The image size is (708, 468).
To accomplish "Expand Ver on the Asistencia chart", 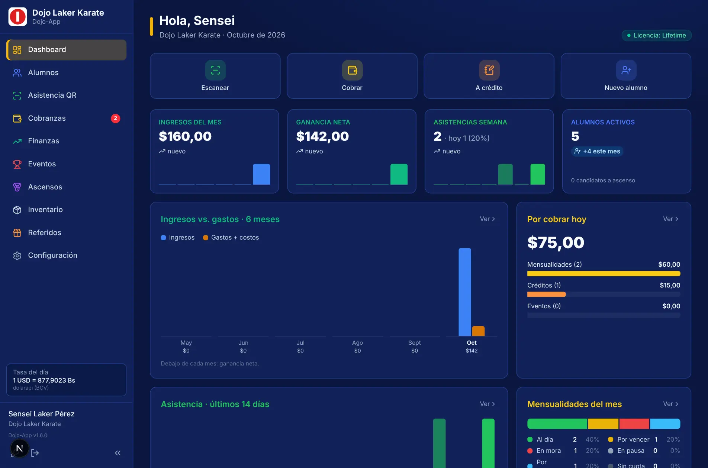I will pos(487,404).
